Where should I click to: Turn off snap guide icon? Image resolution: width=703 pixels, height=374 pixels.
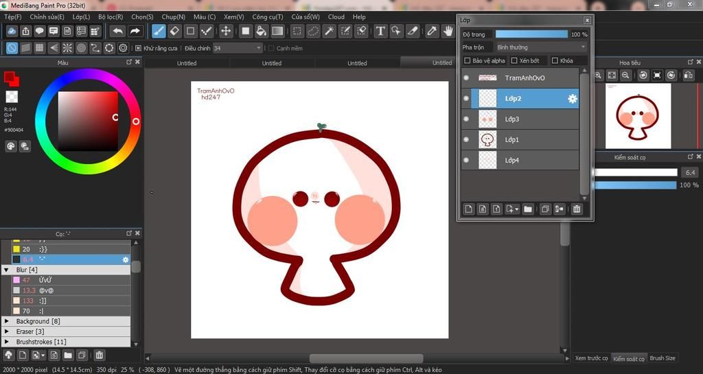click(12, 48)
